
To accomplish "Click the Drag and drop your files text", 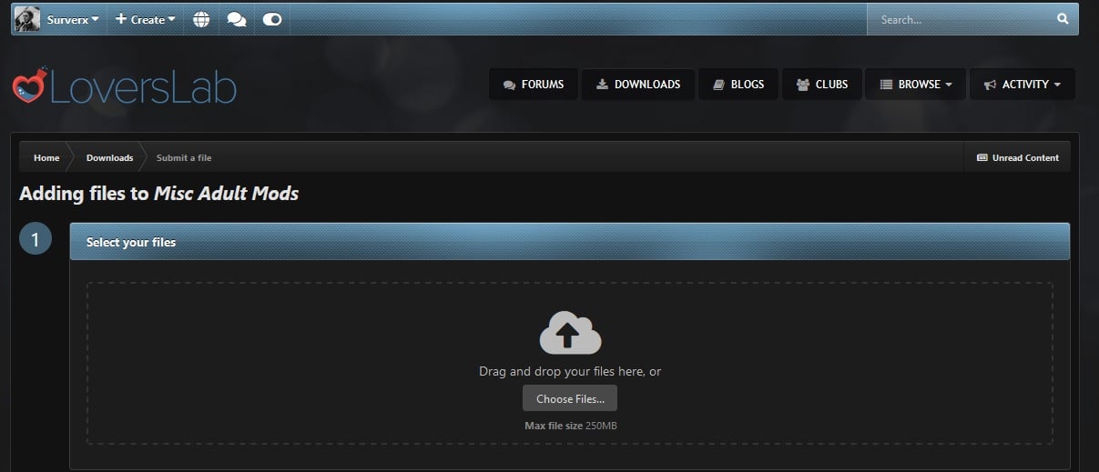I will tap(570, 371).
